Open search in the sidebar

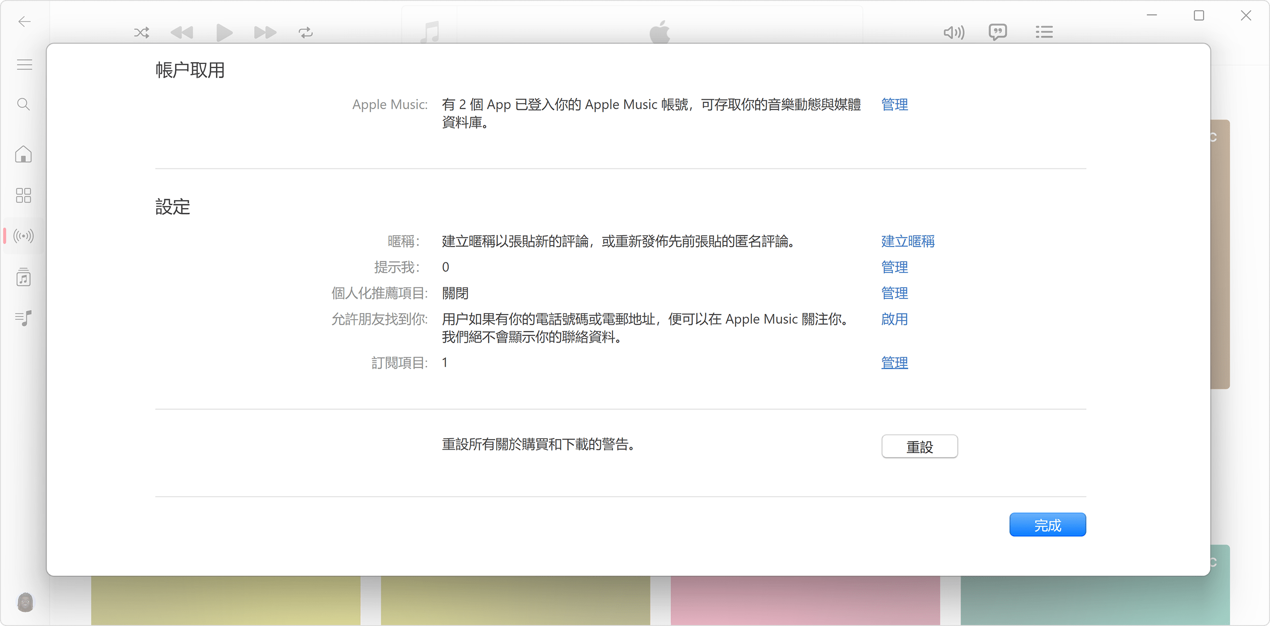pyautogui.click(x=23, y=104)
